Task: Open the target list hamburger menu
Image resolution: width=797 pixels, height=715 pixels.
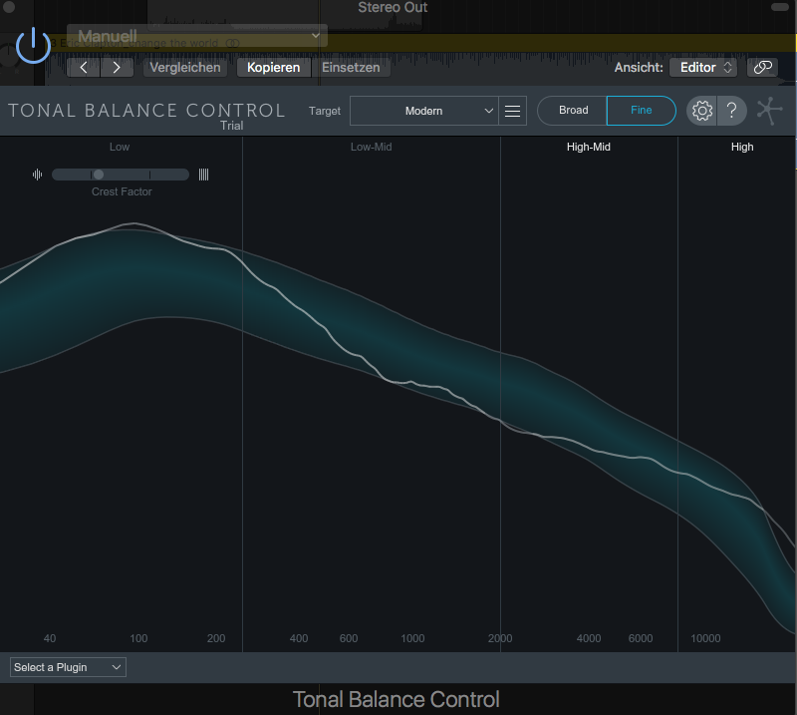Action: point(513,111)
